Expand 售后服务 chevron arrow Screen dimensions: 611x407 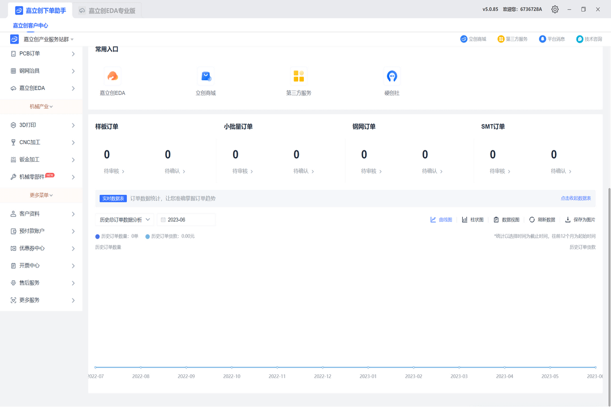[73, 283]
